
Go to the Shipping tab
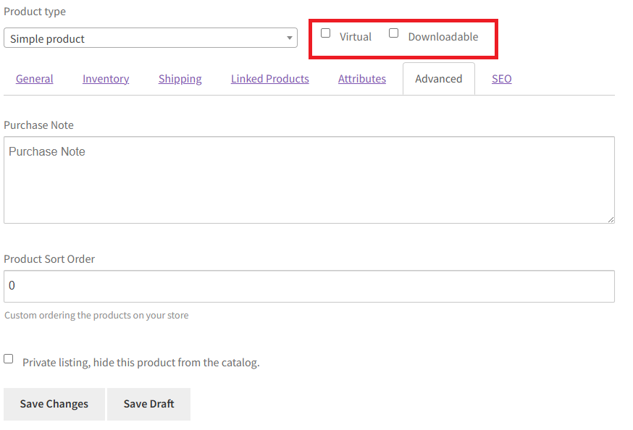point(180,79)
